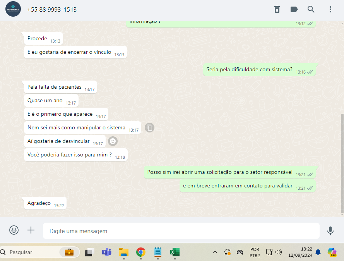React to the 'Aí gostaria de desvincular' message
Screen dimensions: 344x261
(113, 141)
